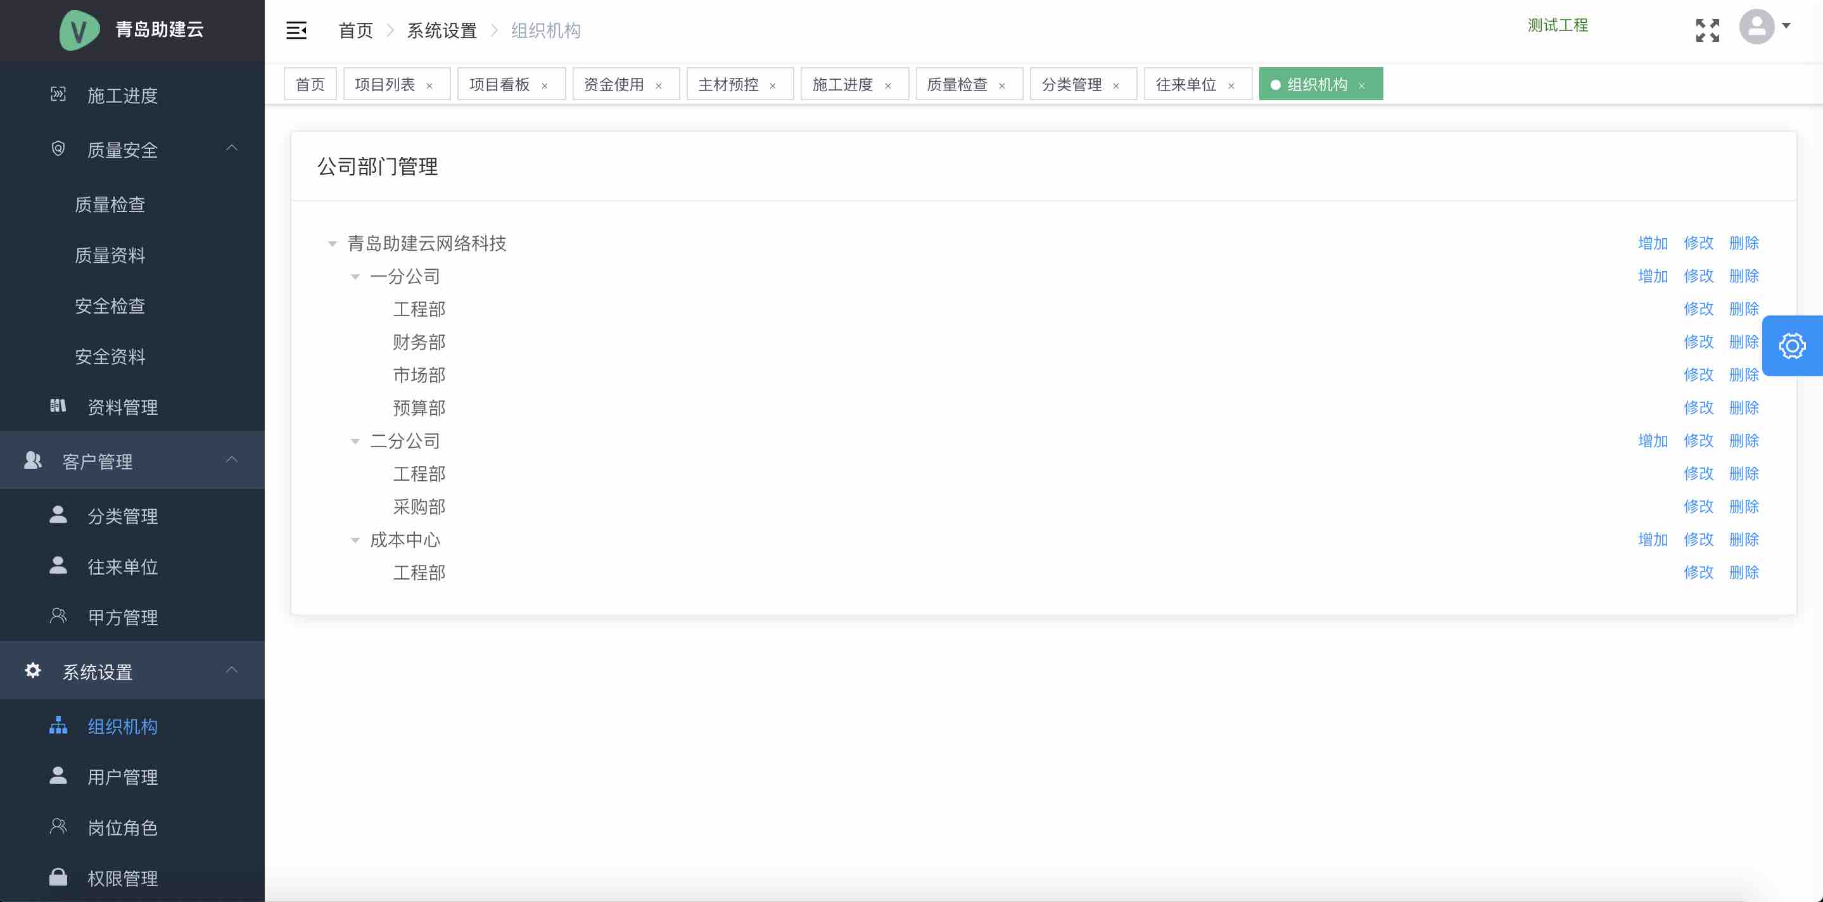Collapse the 成本中心 tree node
1823x902 pixels.
click(355, 540)
